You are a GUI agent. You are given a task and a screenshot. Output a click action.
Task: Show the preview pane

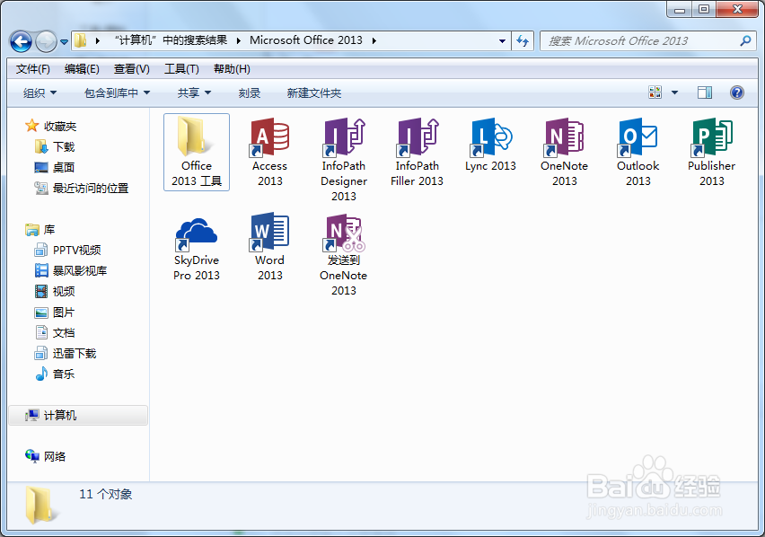click(705, 92)
